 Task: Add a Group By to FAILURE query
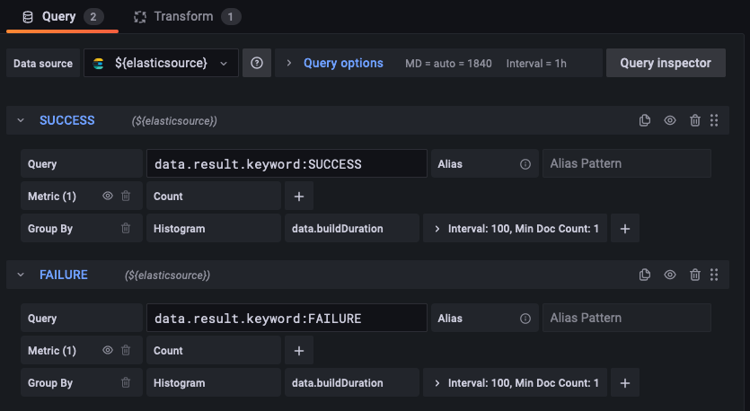coord(624,383)
